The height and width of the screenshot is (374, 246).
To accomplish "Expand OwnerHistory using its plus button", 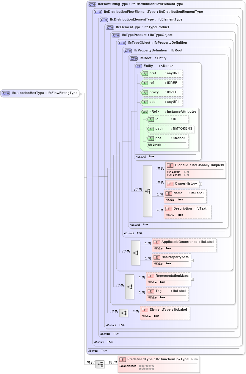I will click(201, 184).
